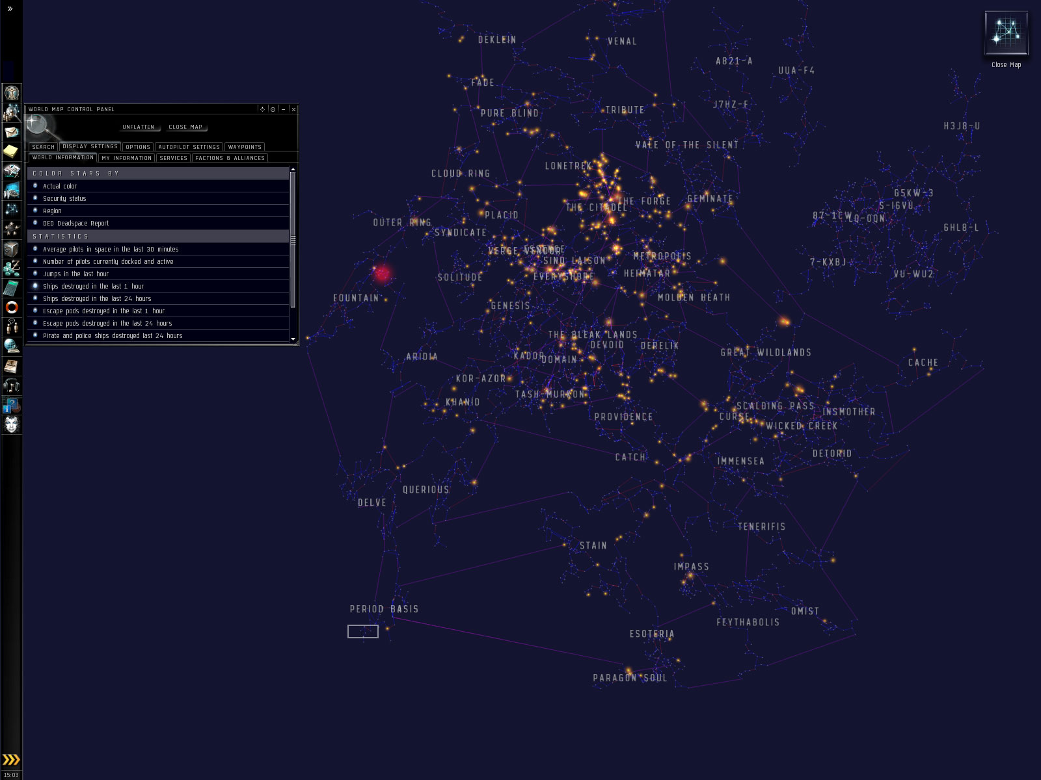Click the face portrait icon in sidebar

click(x=12, y=424)
